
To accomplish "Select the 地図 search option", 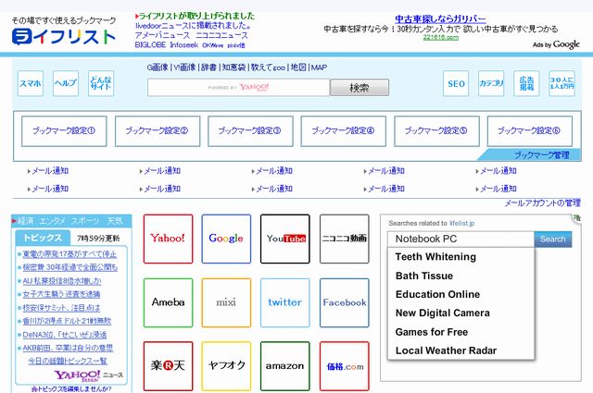I will click(298, 68).
